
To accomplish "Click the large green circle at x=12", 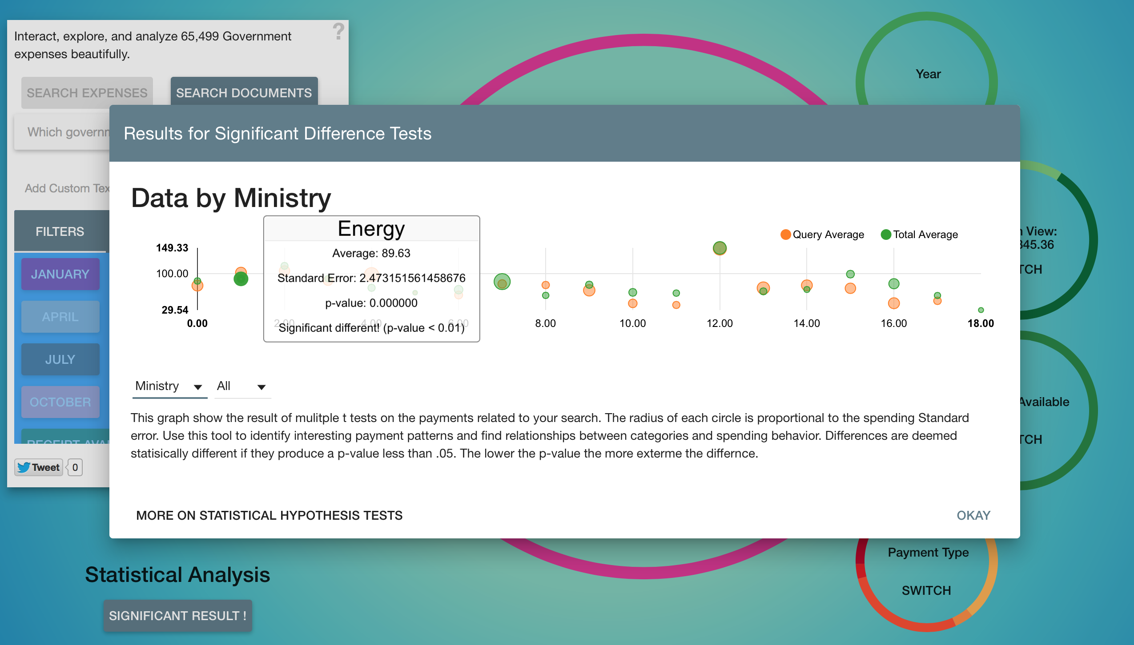I will 720,248.
